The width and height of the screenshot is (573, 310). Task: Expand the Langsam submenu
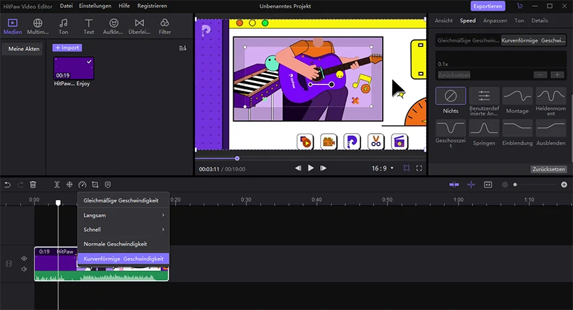tap(123, 215)
